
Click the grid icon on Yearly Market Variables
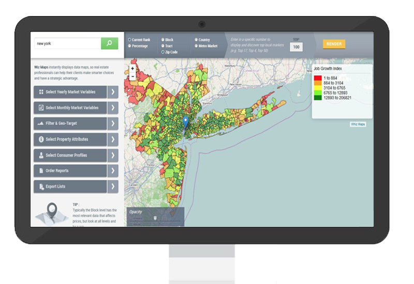point(41,92)
